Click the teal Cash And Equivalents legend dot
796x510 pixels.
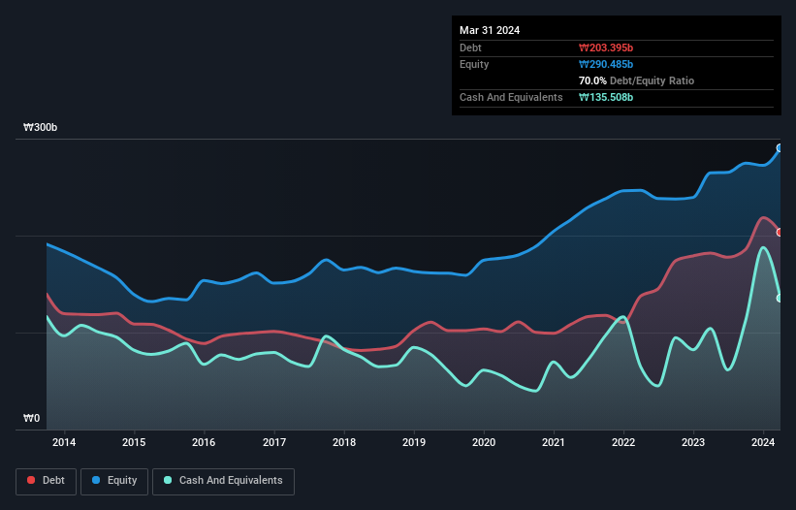click(x=169, y=480)
